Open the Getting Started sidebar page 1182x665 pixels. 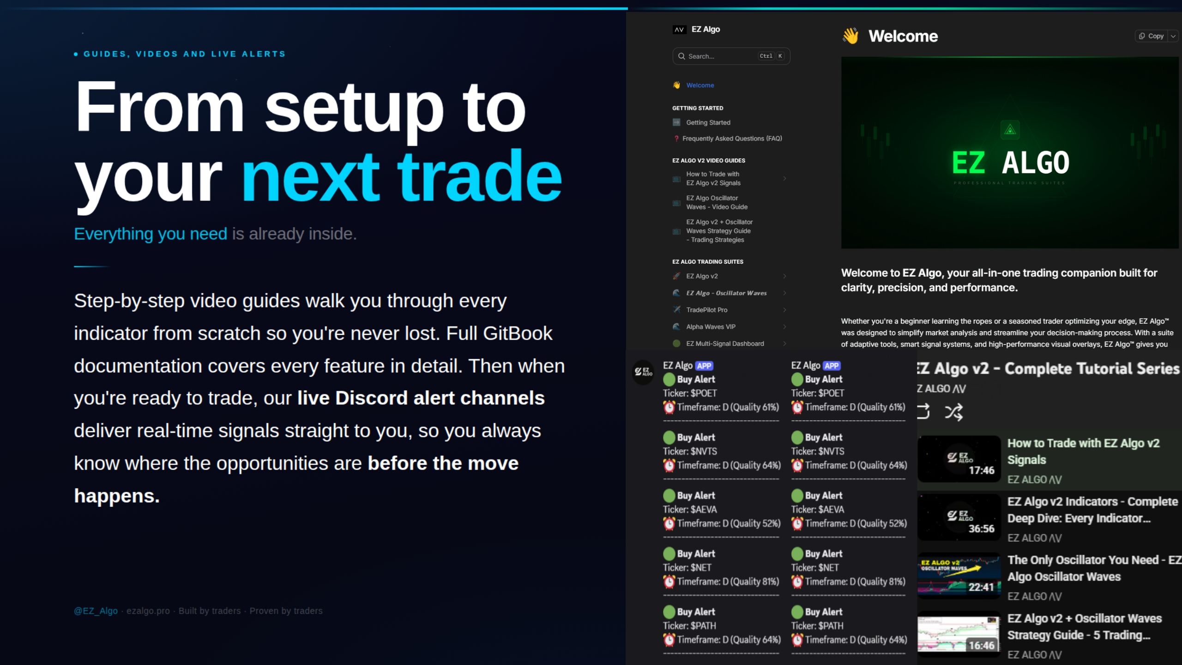(708, 122)
